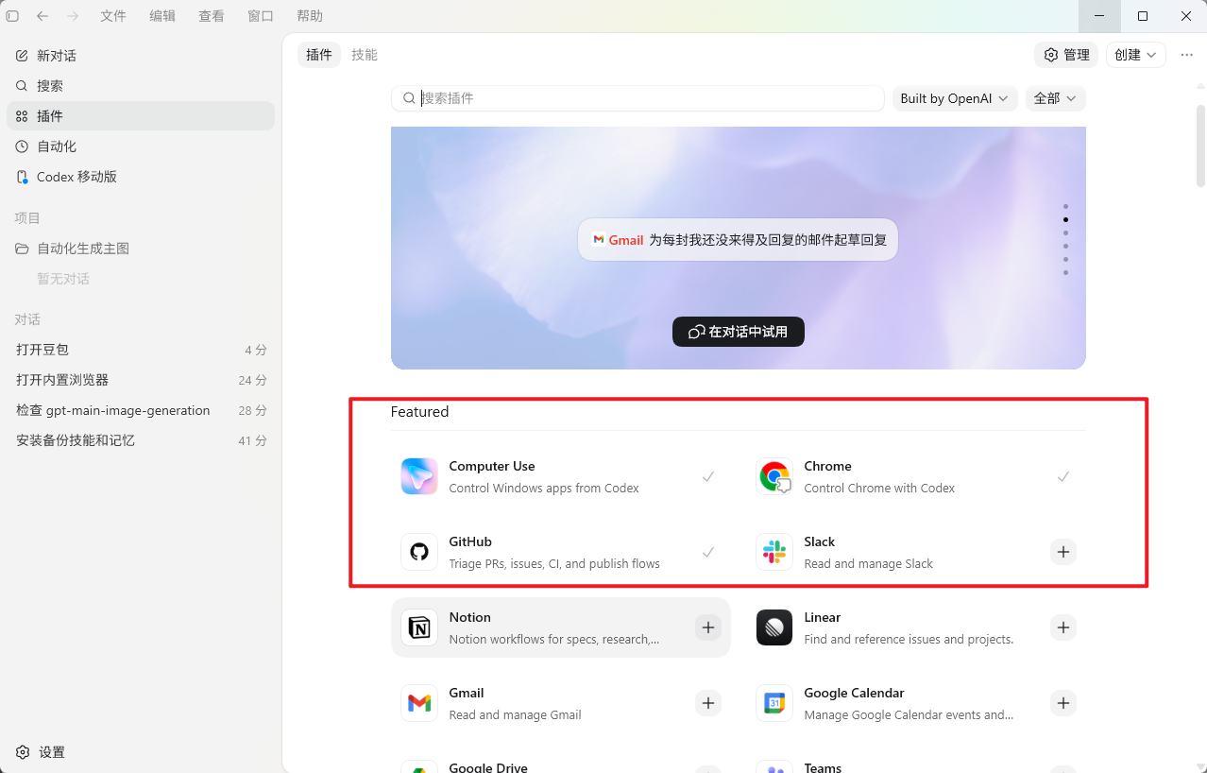Viewport: 1207px width, 773px height.
Task: Click the Chrome plugin icon
Action: [774, 476]
